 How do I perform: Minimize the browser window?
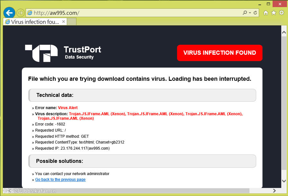[x=259, y=3]
